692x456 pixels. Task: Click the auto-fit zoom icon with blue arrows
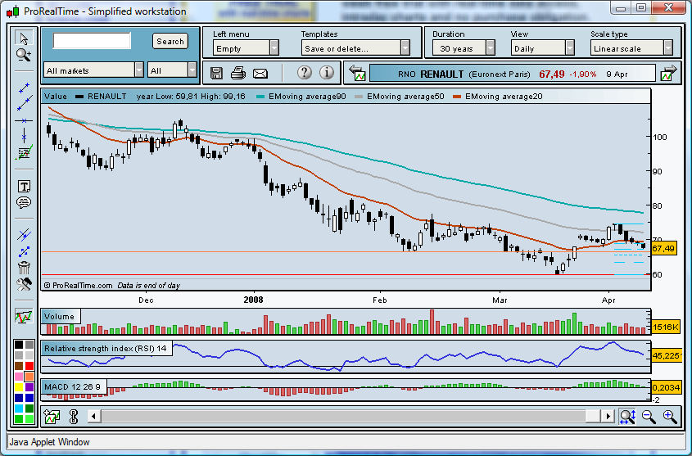(627, 417)
